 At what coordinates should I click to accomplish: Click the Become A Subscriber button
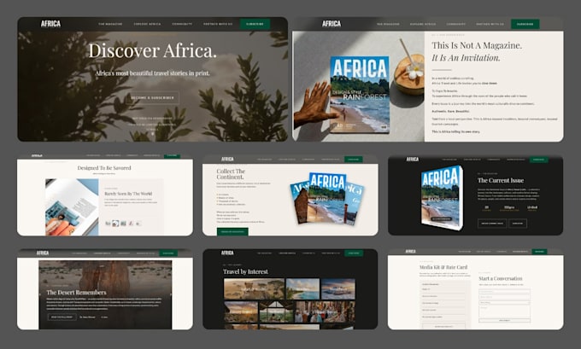pos(152,98)
